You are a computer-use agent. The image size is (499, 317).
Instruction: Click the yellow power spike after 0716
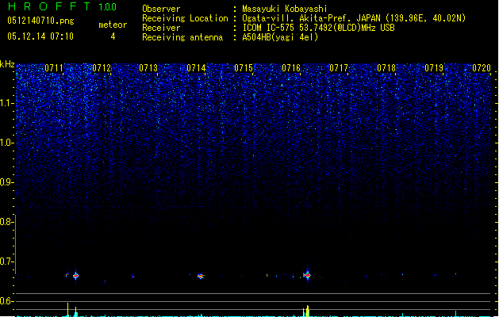point(308,311)
